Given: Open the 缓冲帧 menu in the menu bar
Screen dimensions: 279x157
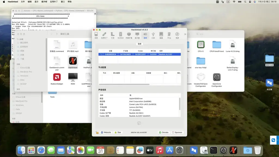Looking at the screenshot, I should click(44, 2).
